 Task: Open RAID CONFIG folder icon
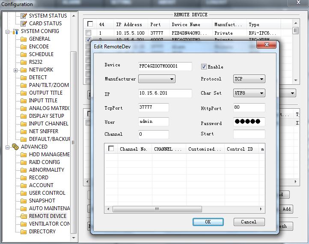(x=24, y=162)
